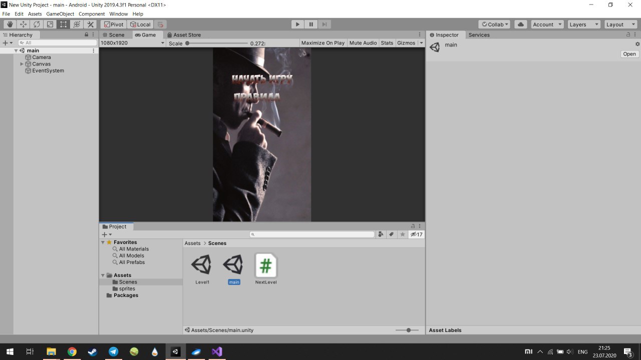Viewport: 641px width, 360px height.
Task: Open the Component menu
Action: pyautogui.click(x=92, y=14)
